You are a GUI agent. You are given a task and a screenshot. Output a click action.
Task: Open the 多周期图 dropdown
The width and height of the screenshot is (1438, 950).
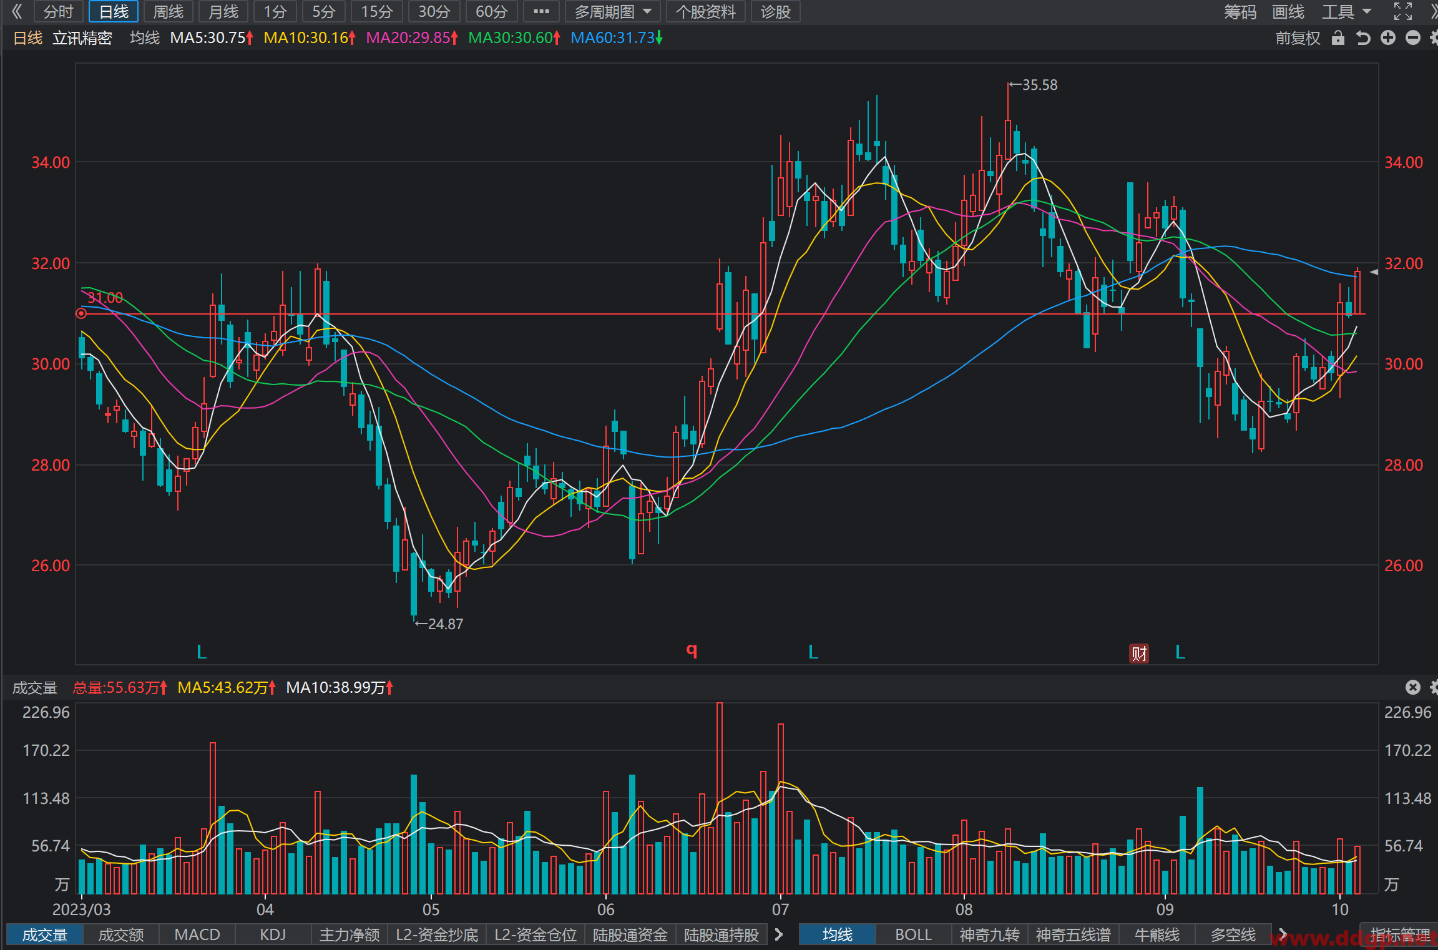point(612,11)
